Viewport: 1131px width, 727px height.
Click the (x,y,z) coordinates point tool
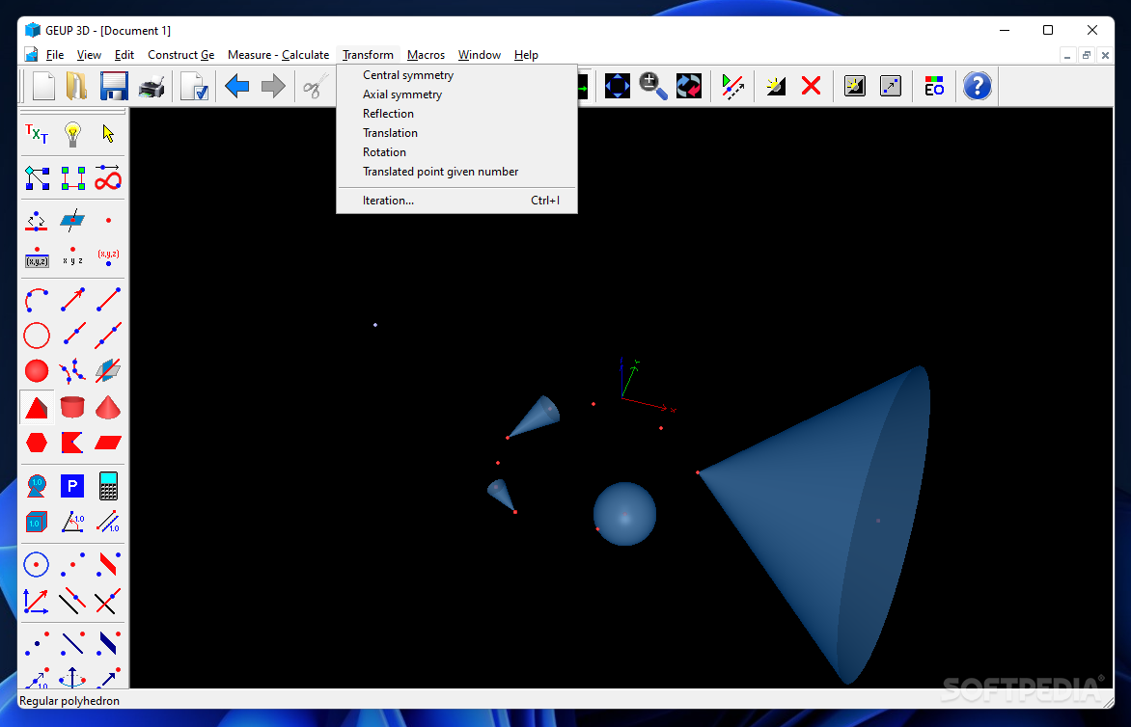(108, 257)
